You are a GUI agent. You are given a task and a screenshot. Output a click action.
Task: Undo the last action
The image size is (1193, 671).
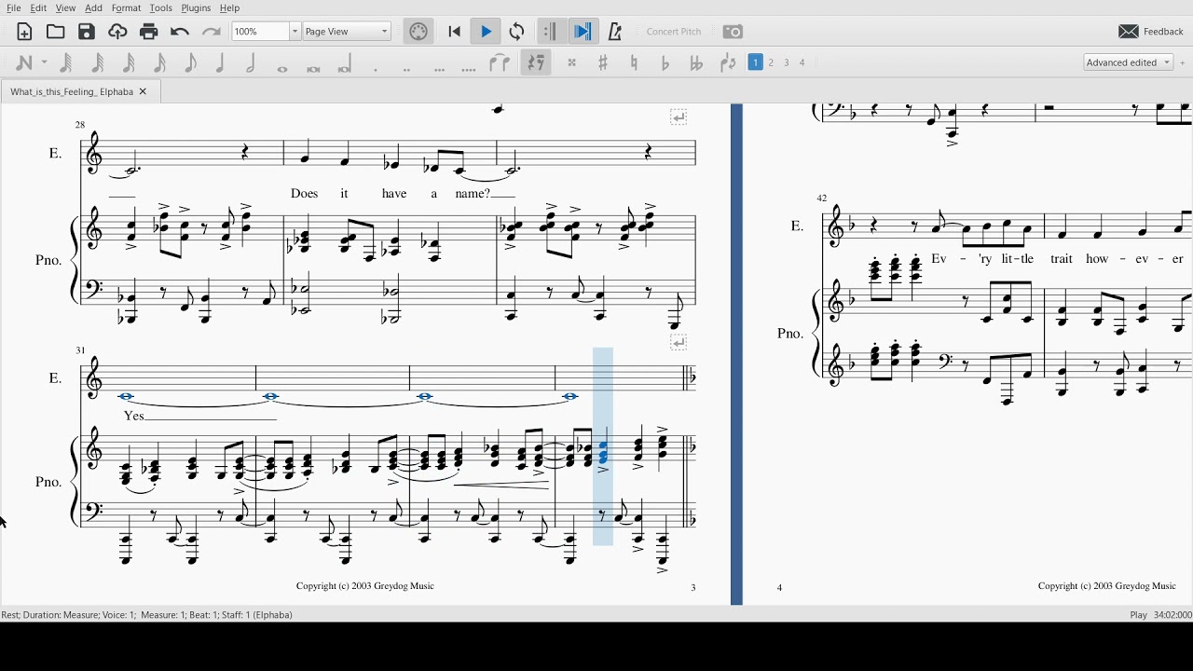pyautogui.click(x=180, y=32)
